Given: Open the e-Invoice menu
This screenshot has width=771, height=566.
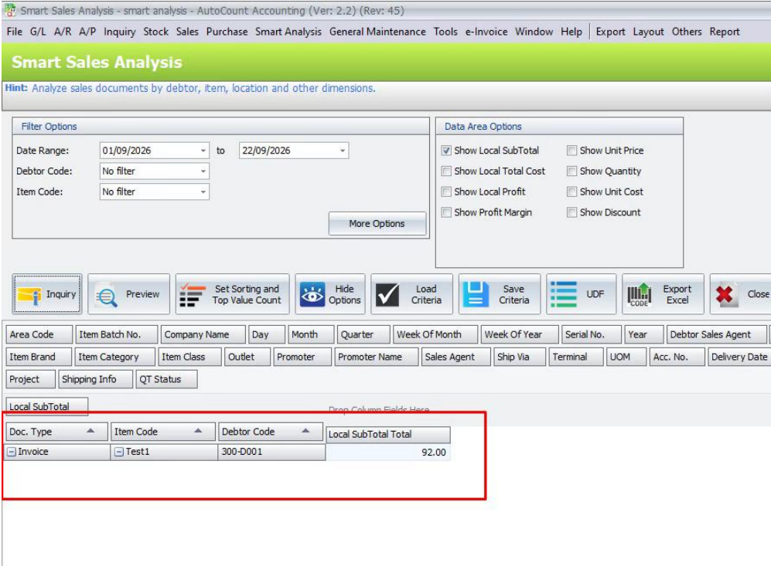Looking at the screenshot, I should (x=486, y=32).
